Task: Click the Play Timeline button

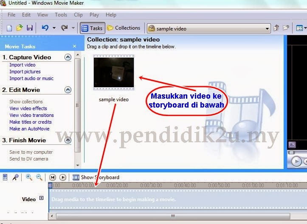Action: 63,177
